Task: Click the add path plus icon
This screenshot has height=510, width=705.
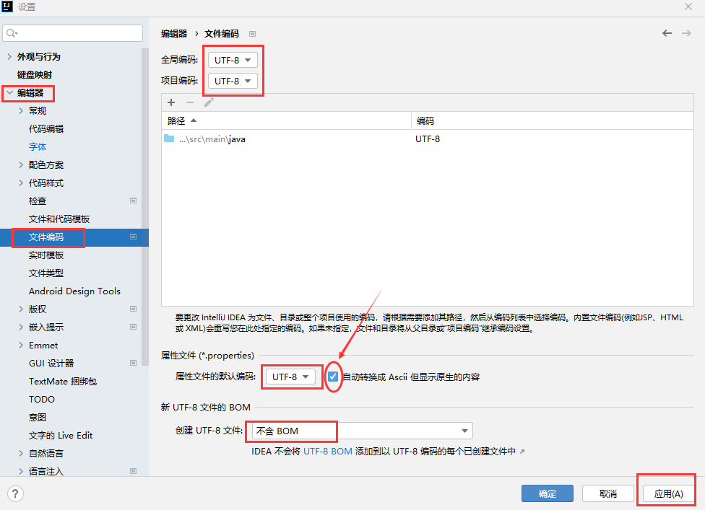Action: point(171,102)
